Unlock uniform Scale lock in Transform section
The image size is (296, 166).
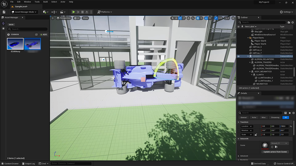coord(256,134)
